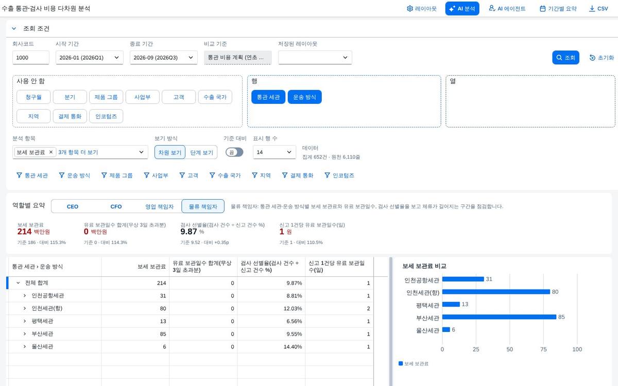Screen dimensions: 618x386
Task: Select the 인코텀즈 dimension chip
Action: coord(106,116)
